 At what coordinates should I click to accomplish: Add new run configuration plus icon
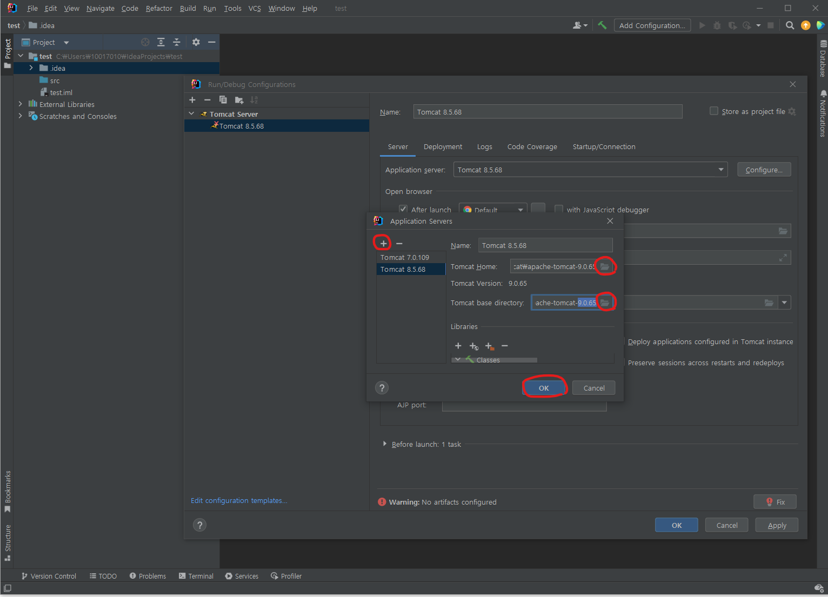point(192,100)
